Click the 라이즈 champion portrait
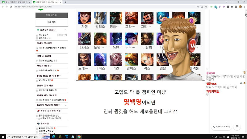Viewport: 247px width, 139px height. (100, 60)
